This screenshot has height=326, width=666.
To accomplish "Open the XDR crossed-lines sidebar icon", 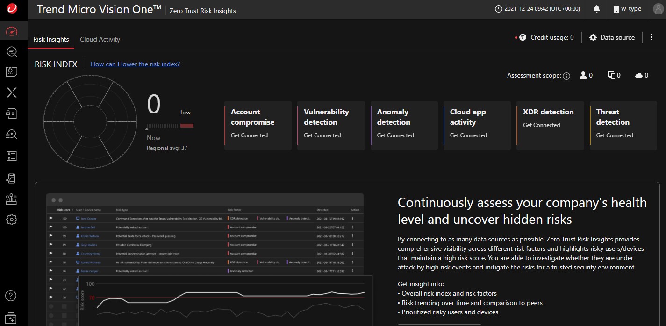I will [x=12, y=92].
